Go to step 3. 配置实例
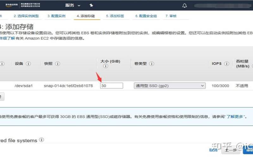The image size is (253, 158). click(56, 16)
